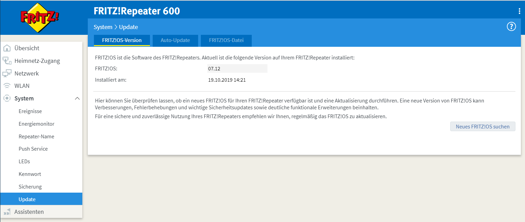This screenshot has width=525, height=222.
Task: Click the FRITZ!Repeater 600 title
Action: (137, 11)
